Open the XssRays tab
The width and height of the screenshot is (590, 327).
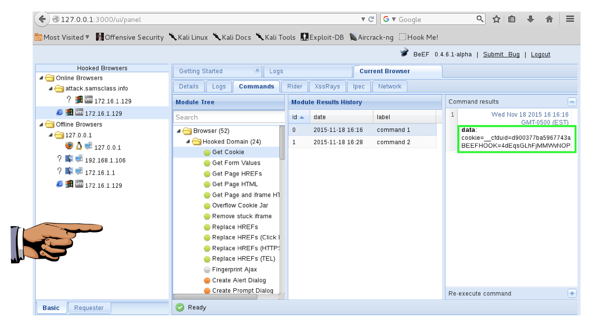click(x=327, y=86)
